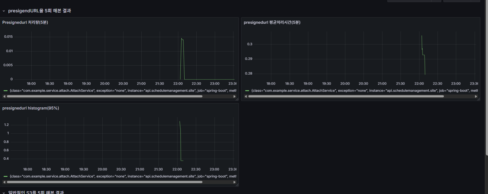Screen dimensions: 488x194
Task: Click the 18:00 time label in 처리량 panel
Action: tap(31, 84)
